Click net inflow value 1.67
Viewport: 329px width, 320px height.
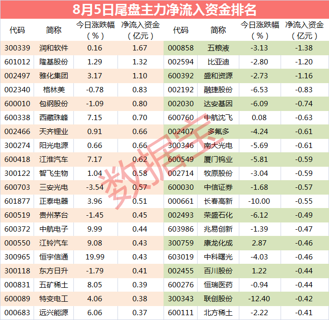coord(140,48)
